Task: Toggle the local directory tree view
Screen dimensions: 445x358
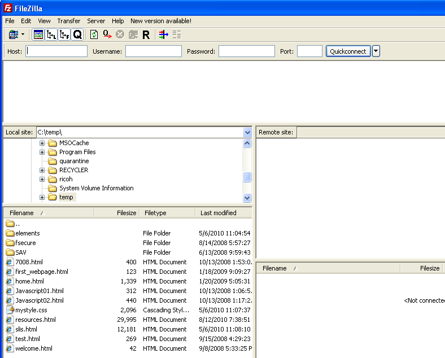Action: pyautogui.click(x=51, y=34)
